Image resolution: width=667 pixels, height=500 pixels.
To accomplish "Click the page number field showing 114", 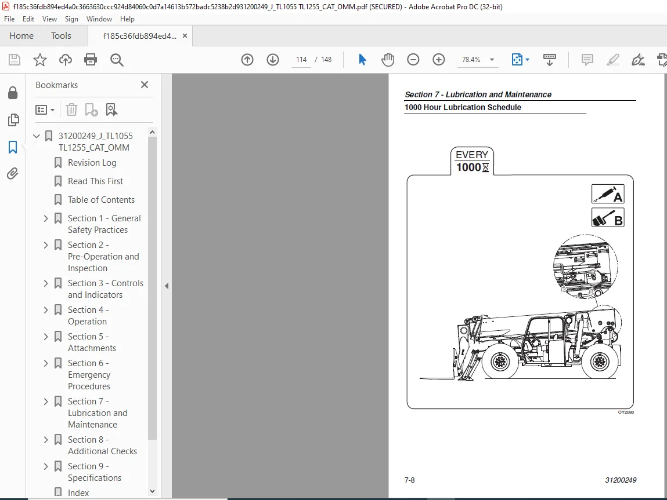I will (301, 60).
